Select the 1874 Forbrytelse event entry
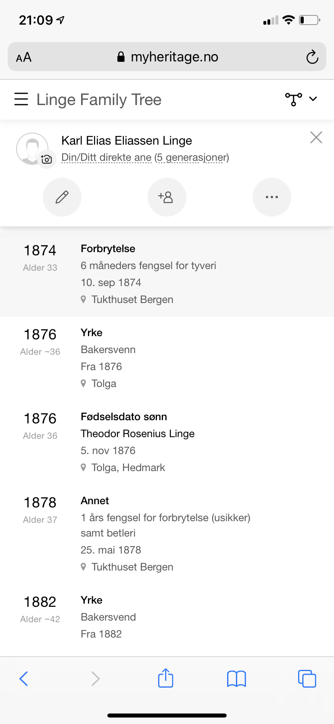 (167, 275)
